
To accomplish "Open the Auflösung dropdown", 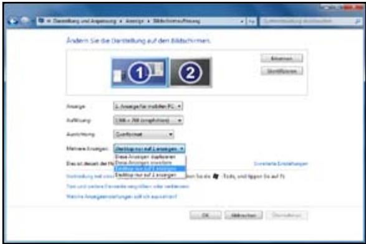I will [x=148, y=120].
